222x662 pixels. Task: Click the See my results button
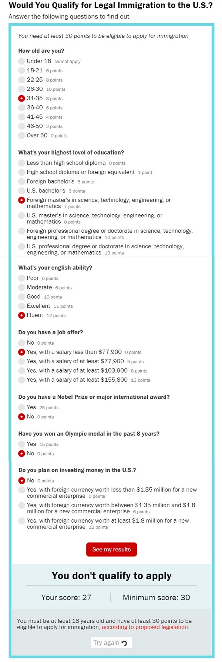tap(111, 549)
